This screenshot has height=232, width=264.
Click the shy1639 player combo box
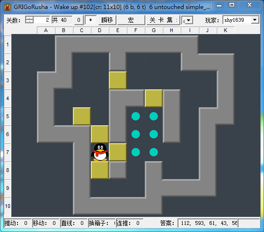(x=241, y=20)
